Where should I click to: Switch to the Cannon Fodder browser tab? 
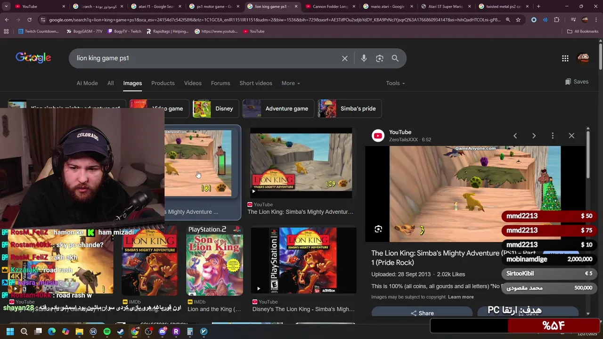(x=331, y=7)
